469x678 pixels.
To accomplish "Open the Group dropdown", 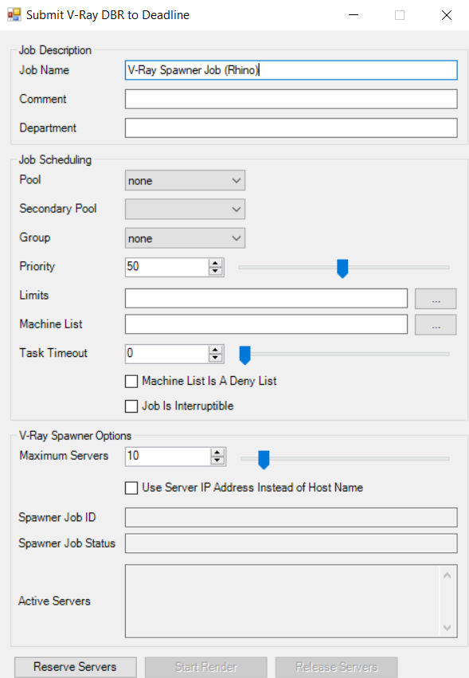I will coord(185,238).
